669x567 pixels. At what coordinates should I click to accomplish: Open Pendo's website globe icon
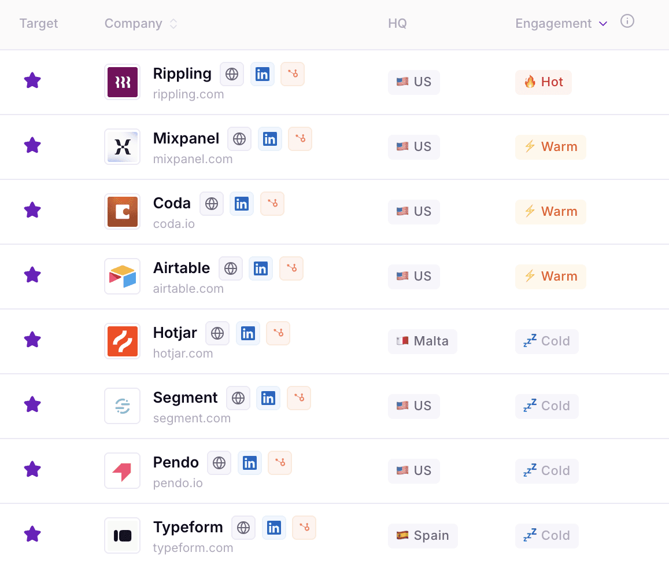coord(219,463)
